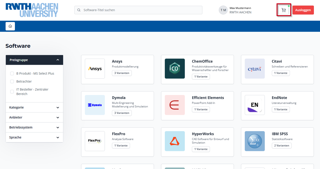Click the Ausloggen button
Image resolution: width=320 pixels, height=169 pixels.
[303, 10]
